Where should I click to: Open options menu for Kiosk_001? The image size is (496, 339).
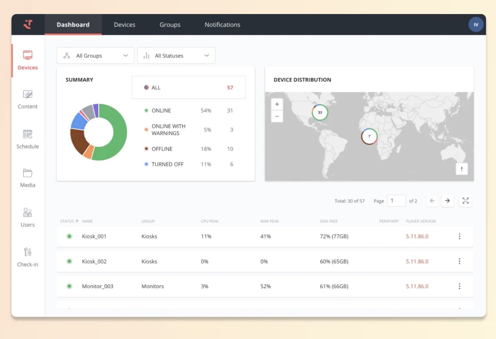[460, 236]
